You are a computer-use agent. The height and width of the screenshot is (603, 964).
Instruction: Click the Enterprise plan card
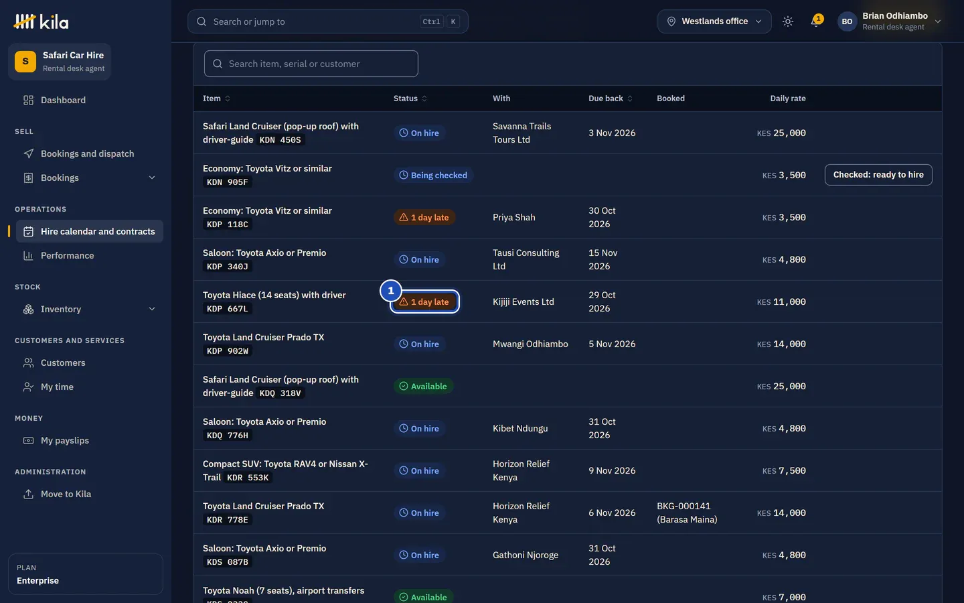[86, 574]
